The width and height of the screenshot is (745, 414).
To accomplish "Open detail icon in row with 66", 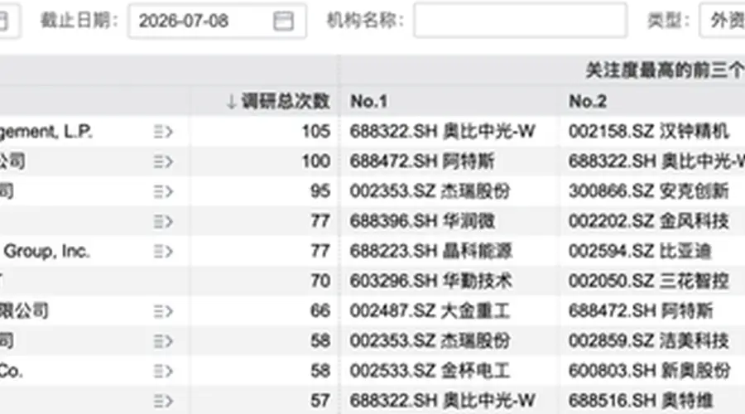I will click(x=163, y=311).
